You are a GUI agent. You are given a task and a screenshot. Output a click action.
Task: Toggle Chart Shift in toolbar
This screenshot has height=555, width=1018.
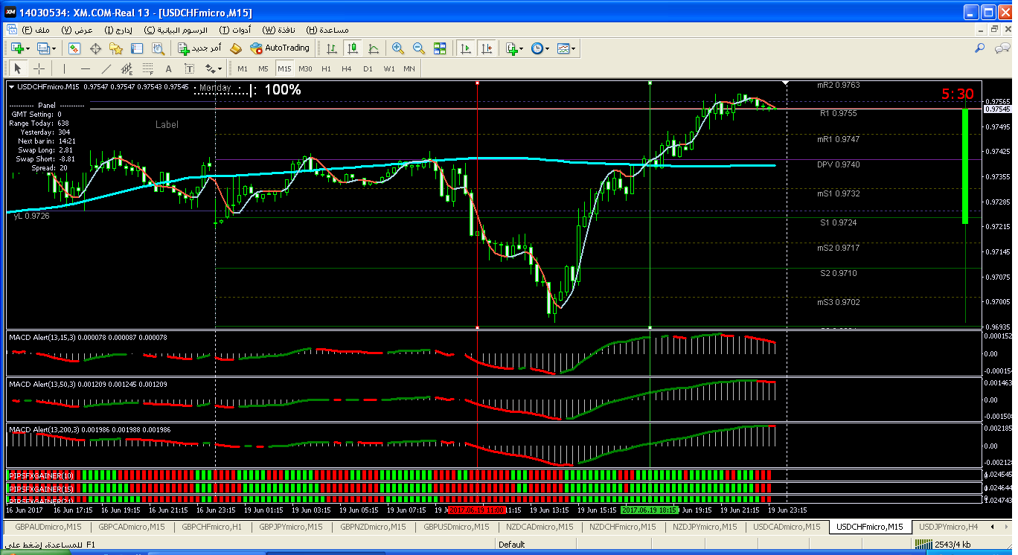point(486,48)
